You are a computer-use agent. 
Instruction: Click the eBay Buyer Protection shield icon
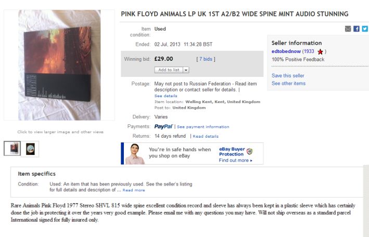[x=250, y=151]
